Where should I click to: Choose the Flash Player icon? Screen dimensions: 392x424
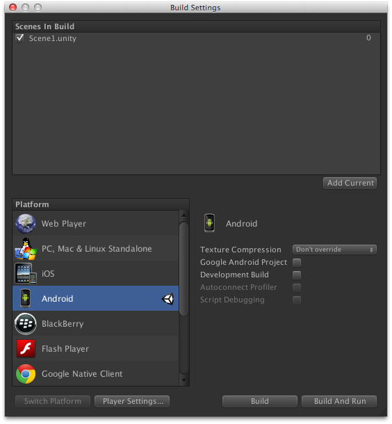(26, 348)
